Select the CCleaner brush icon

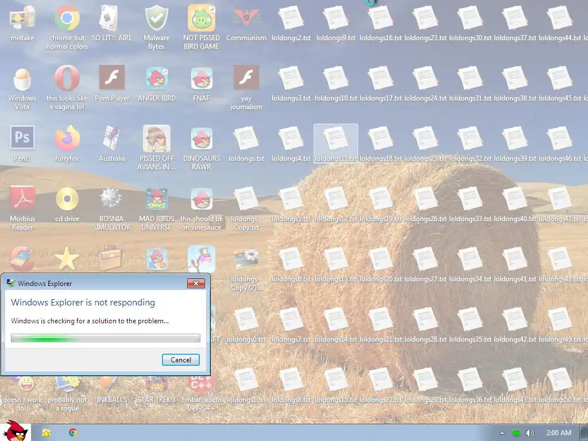[22, 259]
